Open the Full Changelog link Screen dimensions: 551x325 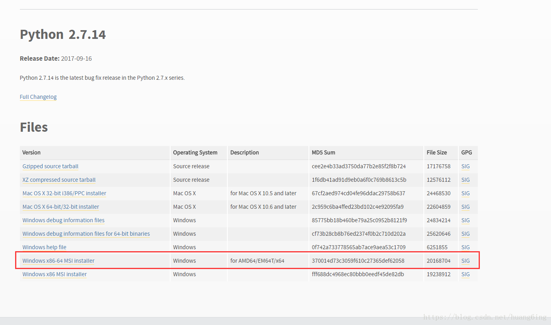pos(38,97)
